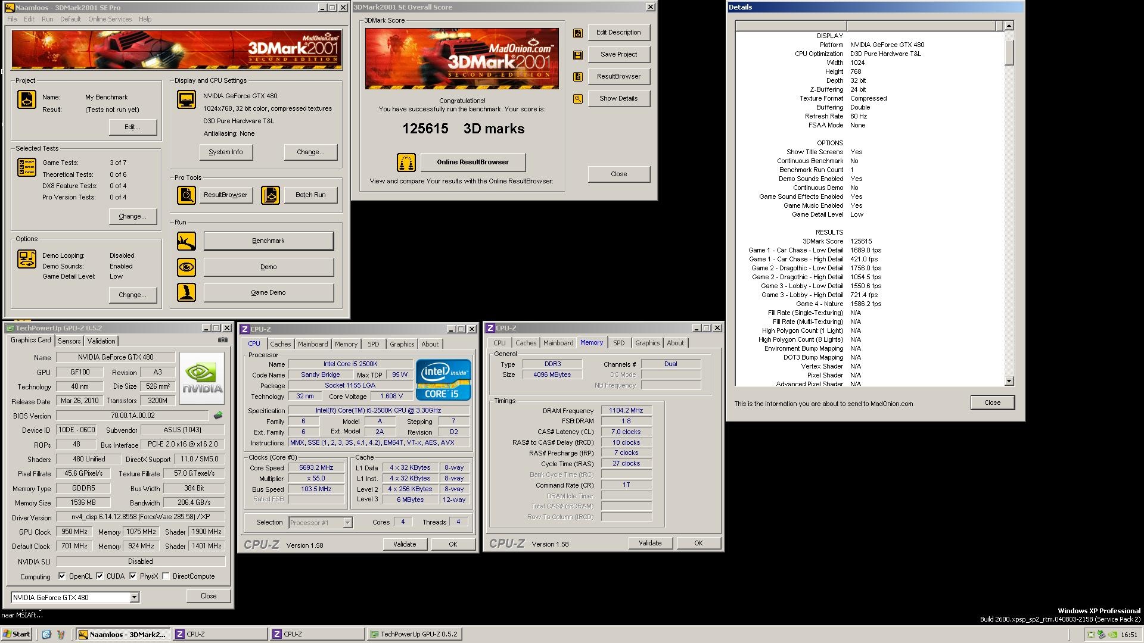Viewport: 1144px width, 643px height.
Task: Expand the Processor #1 selection dropdown
Action: click(347, 523)
